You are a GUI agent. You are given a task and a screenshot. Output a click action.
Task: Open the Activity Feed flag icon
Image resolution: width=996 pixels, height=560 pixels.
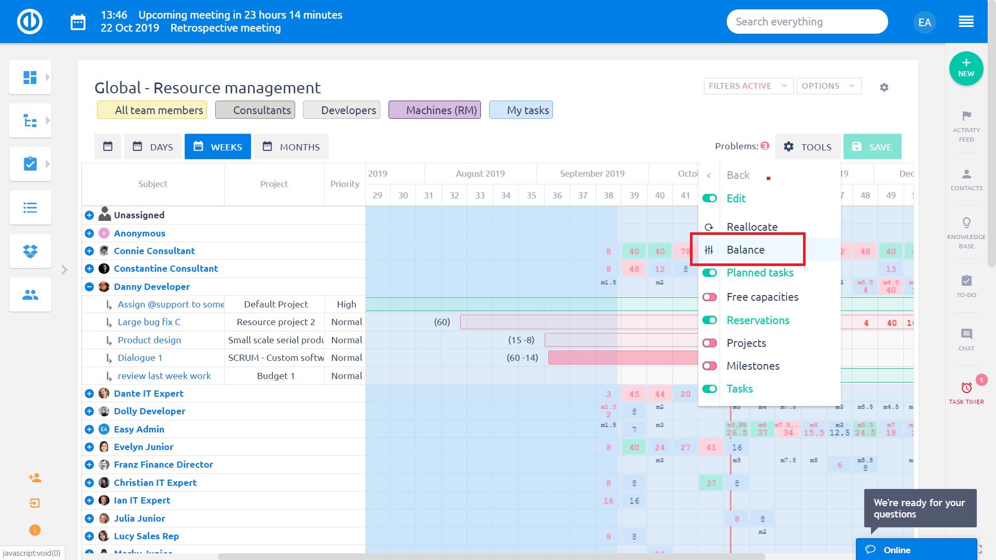[x=966, y=116]
